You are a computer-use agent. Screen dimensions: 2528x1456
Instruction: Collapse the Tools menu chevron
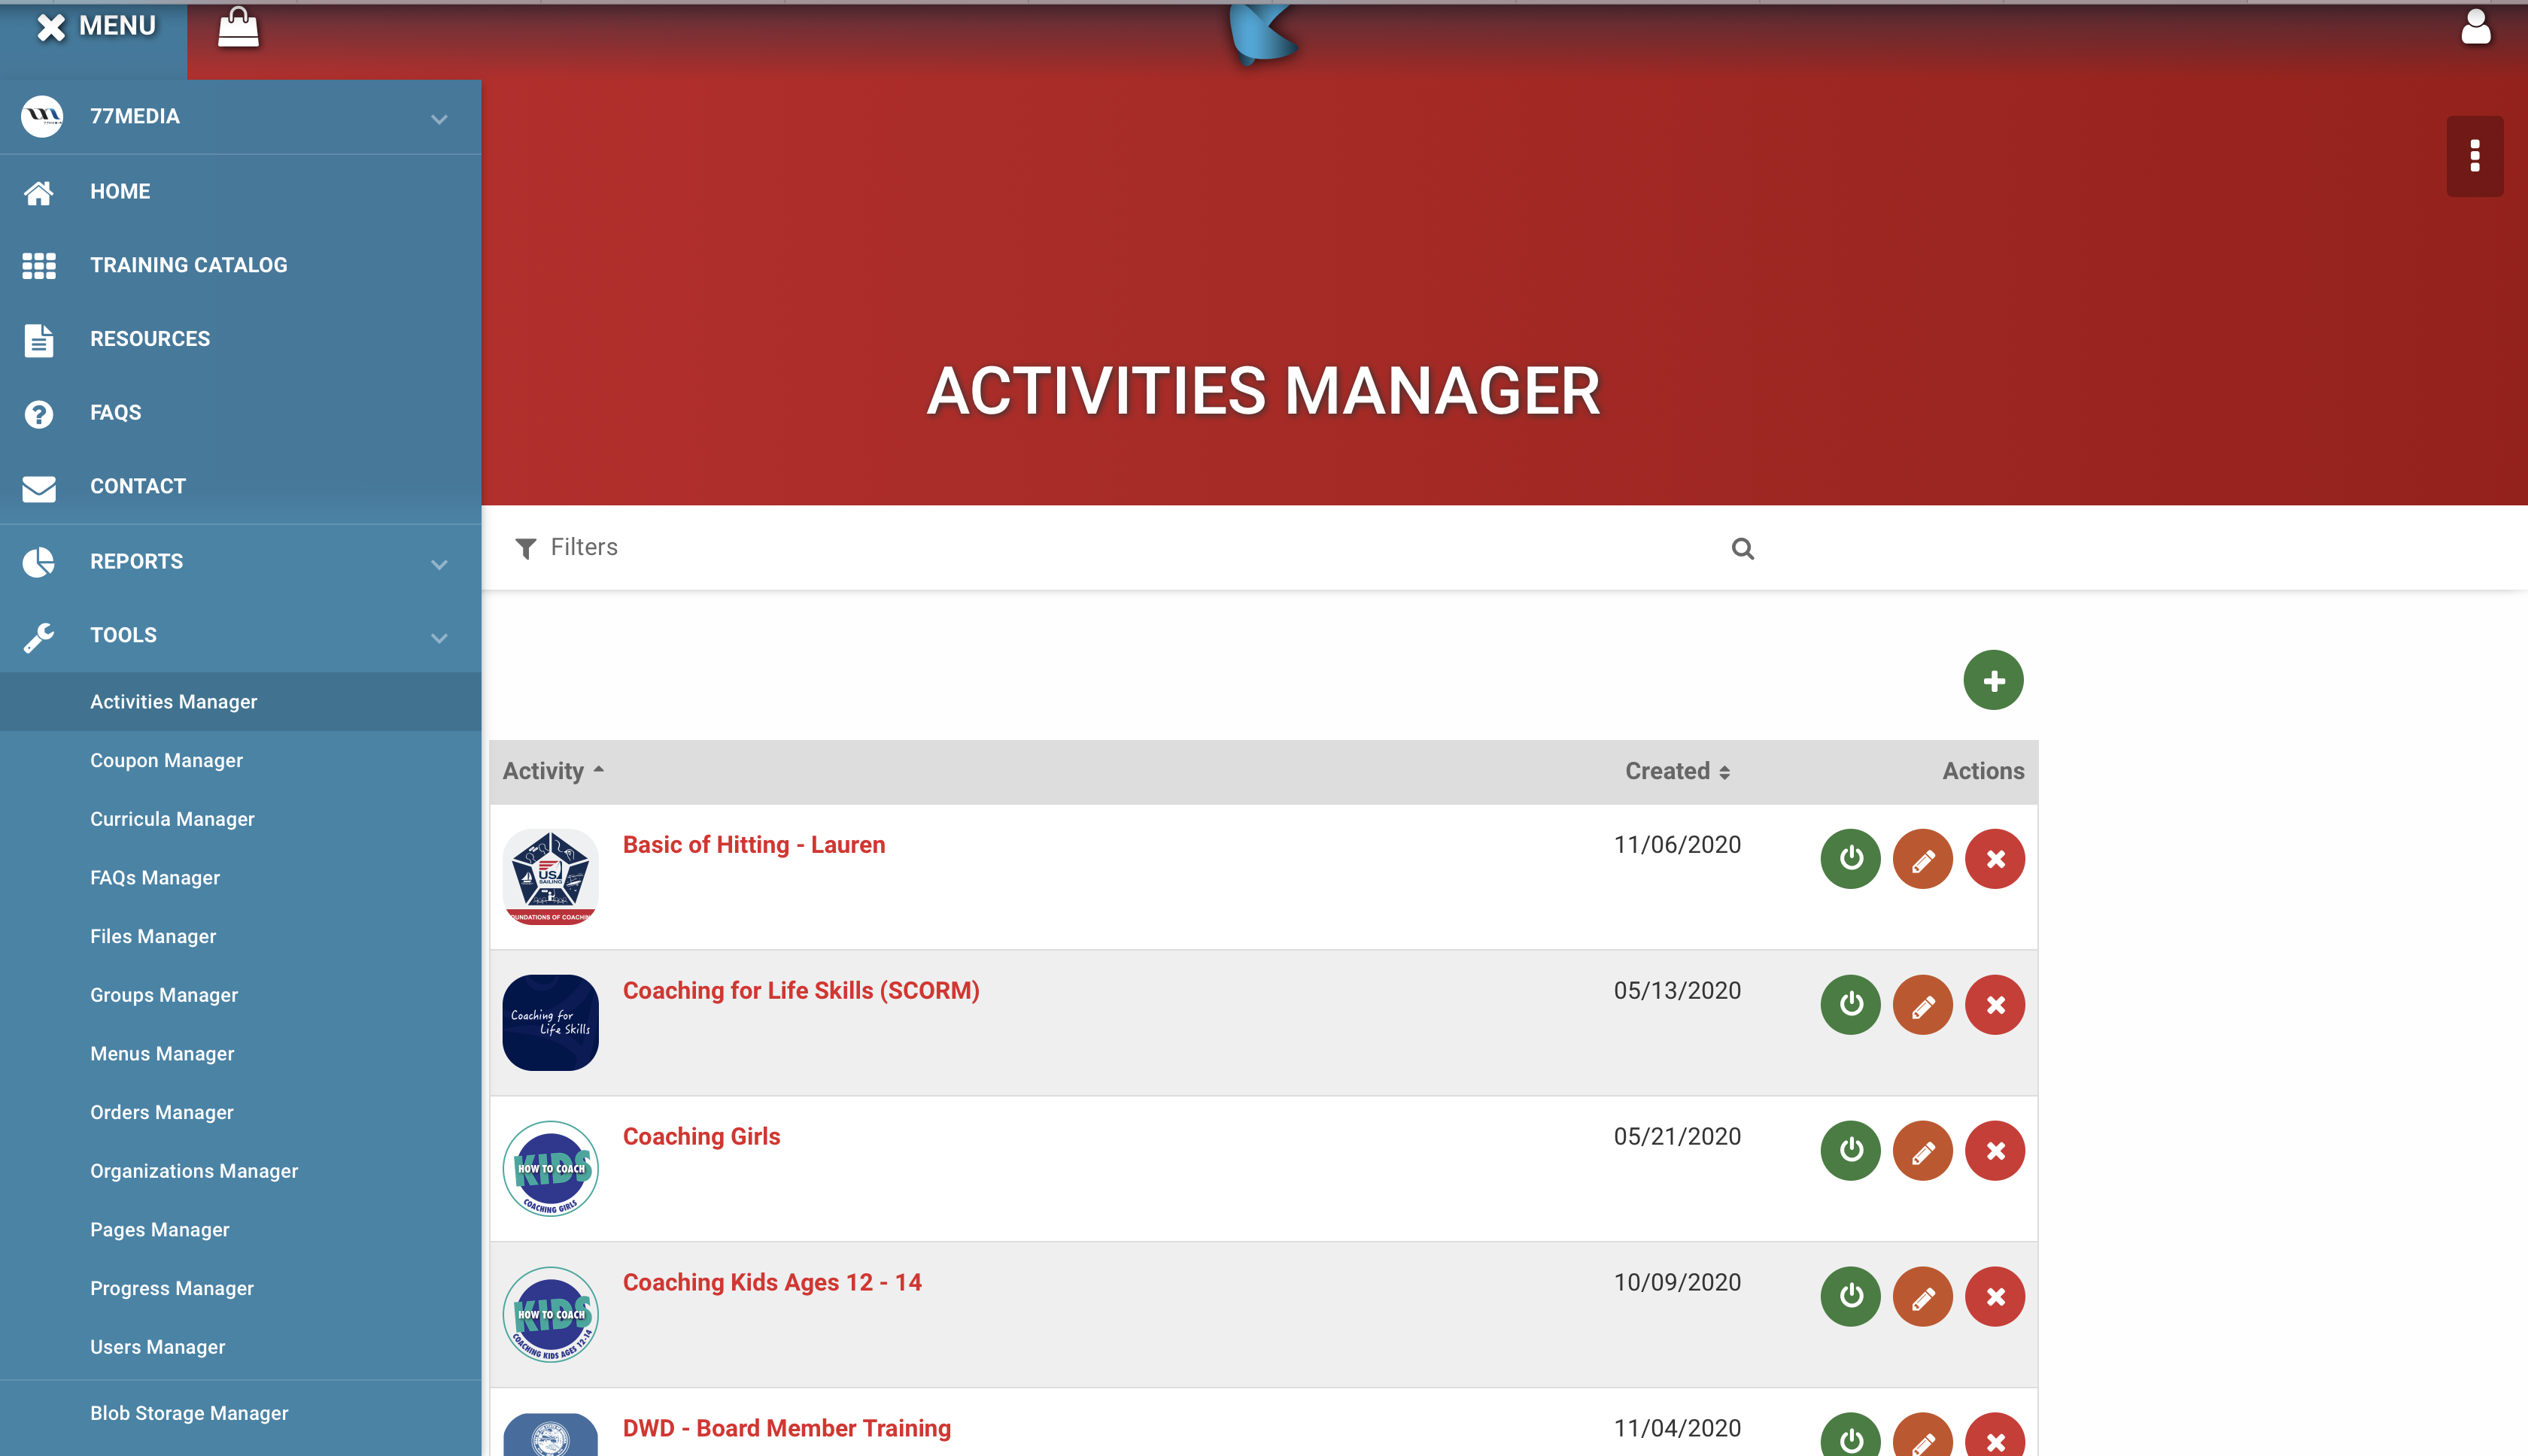point(438,638)
